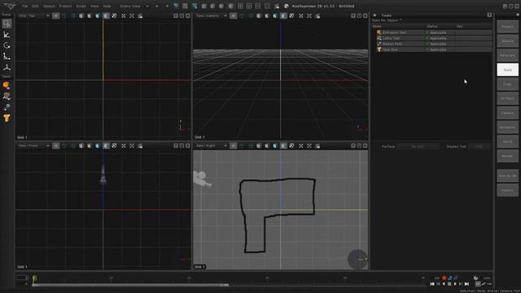Open the Perform tool dropdown

click(418, 146)
